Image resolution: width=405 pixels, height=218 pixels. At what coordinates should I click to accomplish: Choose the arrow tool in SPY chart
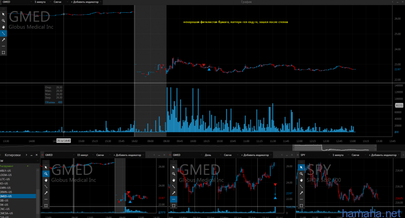pyautogui.click(x=301, y=193)
